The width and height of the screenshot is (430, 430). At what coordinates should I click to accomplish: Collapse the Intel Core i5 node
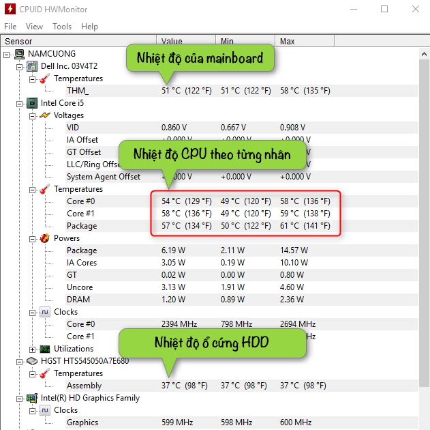(x=19, y=104)
